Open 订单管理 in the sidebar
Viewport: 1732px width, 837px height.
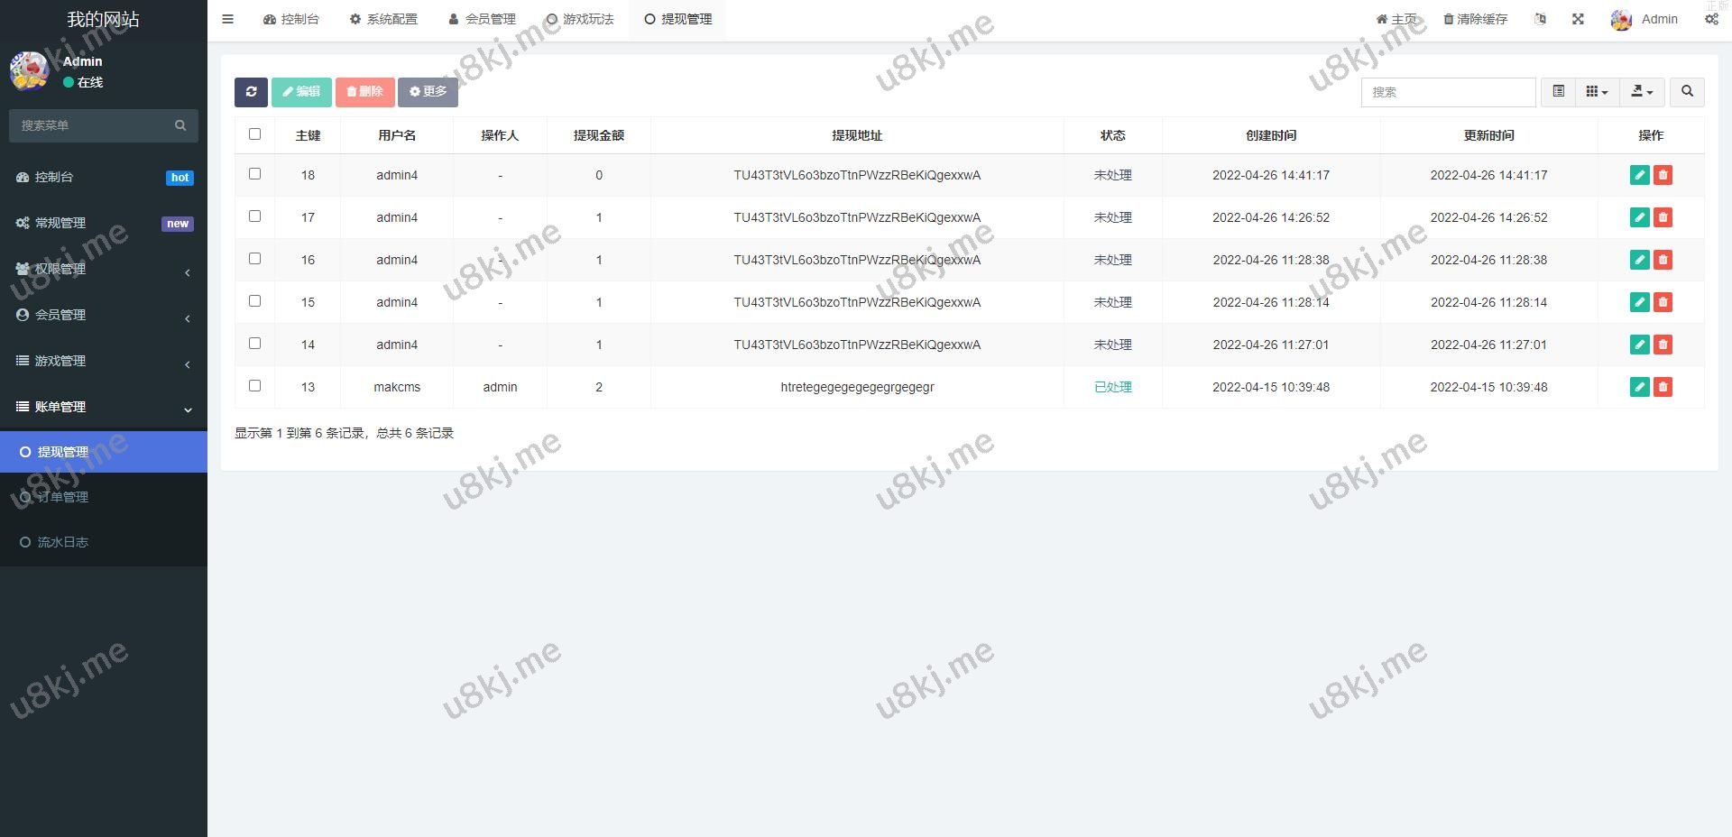click(x=63, y=497)
